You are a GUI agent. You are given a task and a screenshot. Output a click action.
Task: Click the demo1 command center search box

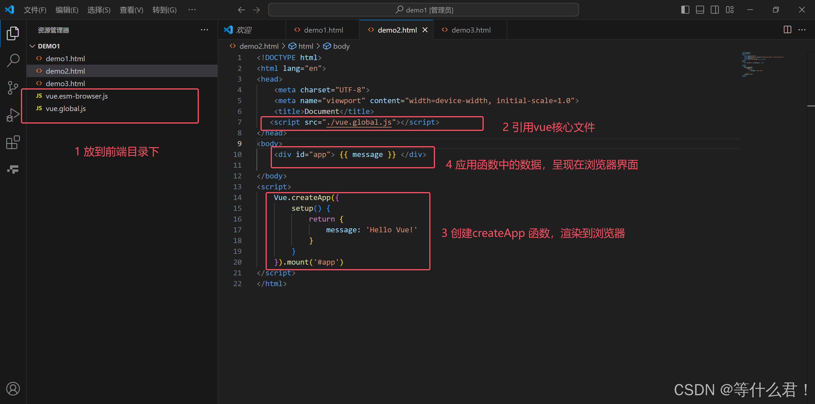point(423,10)
